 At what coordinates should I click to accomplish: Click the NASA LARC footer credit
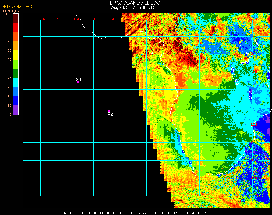click(x=197, y=213)
